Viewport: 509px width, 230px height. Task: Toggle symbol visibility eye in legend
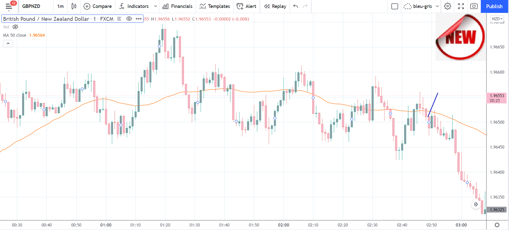129,19
